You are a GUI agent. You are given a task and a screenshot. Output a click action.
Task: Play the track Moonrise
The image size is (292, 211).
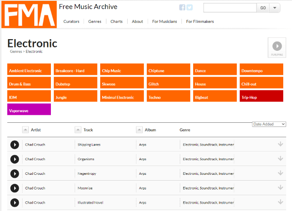click(x=15, y=188)
